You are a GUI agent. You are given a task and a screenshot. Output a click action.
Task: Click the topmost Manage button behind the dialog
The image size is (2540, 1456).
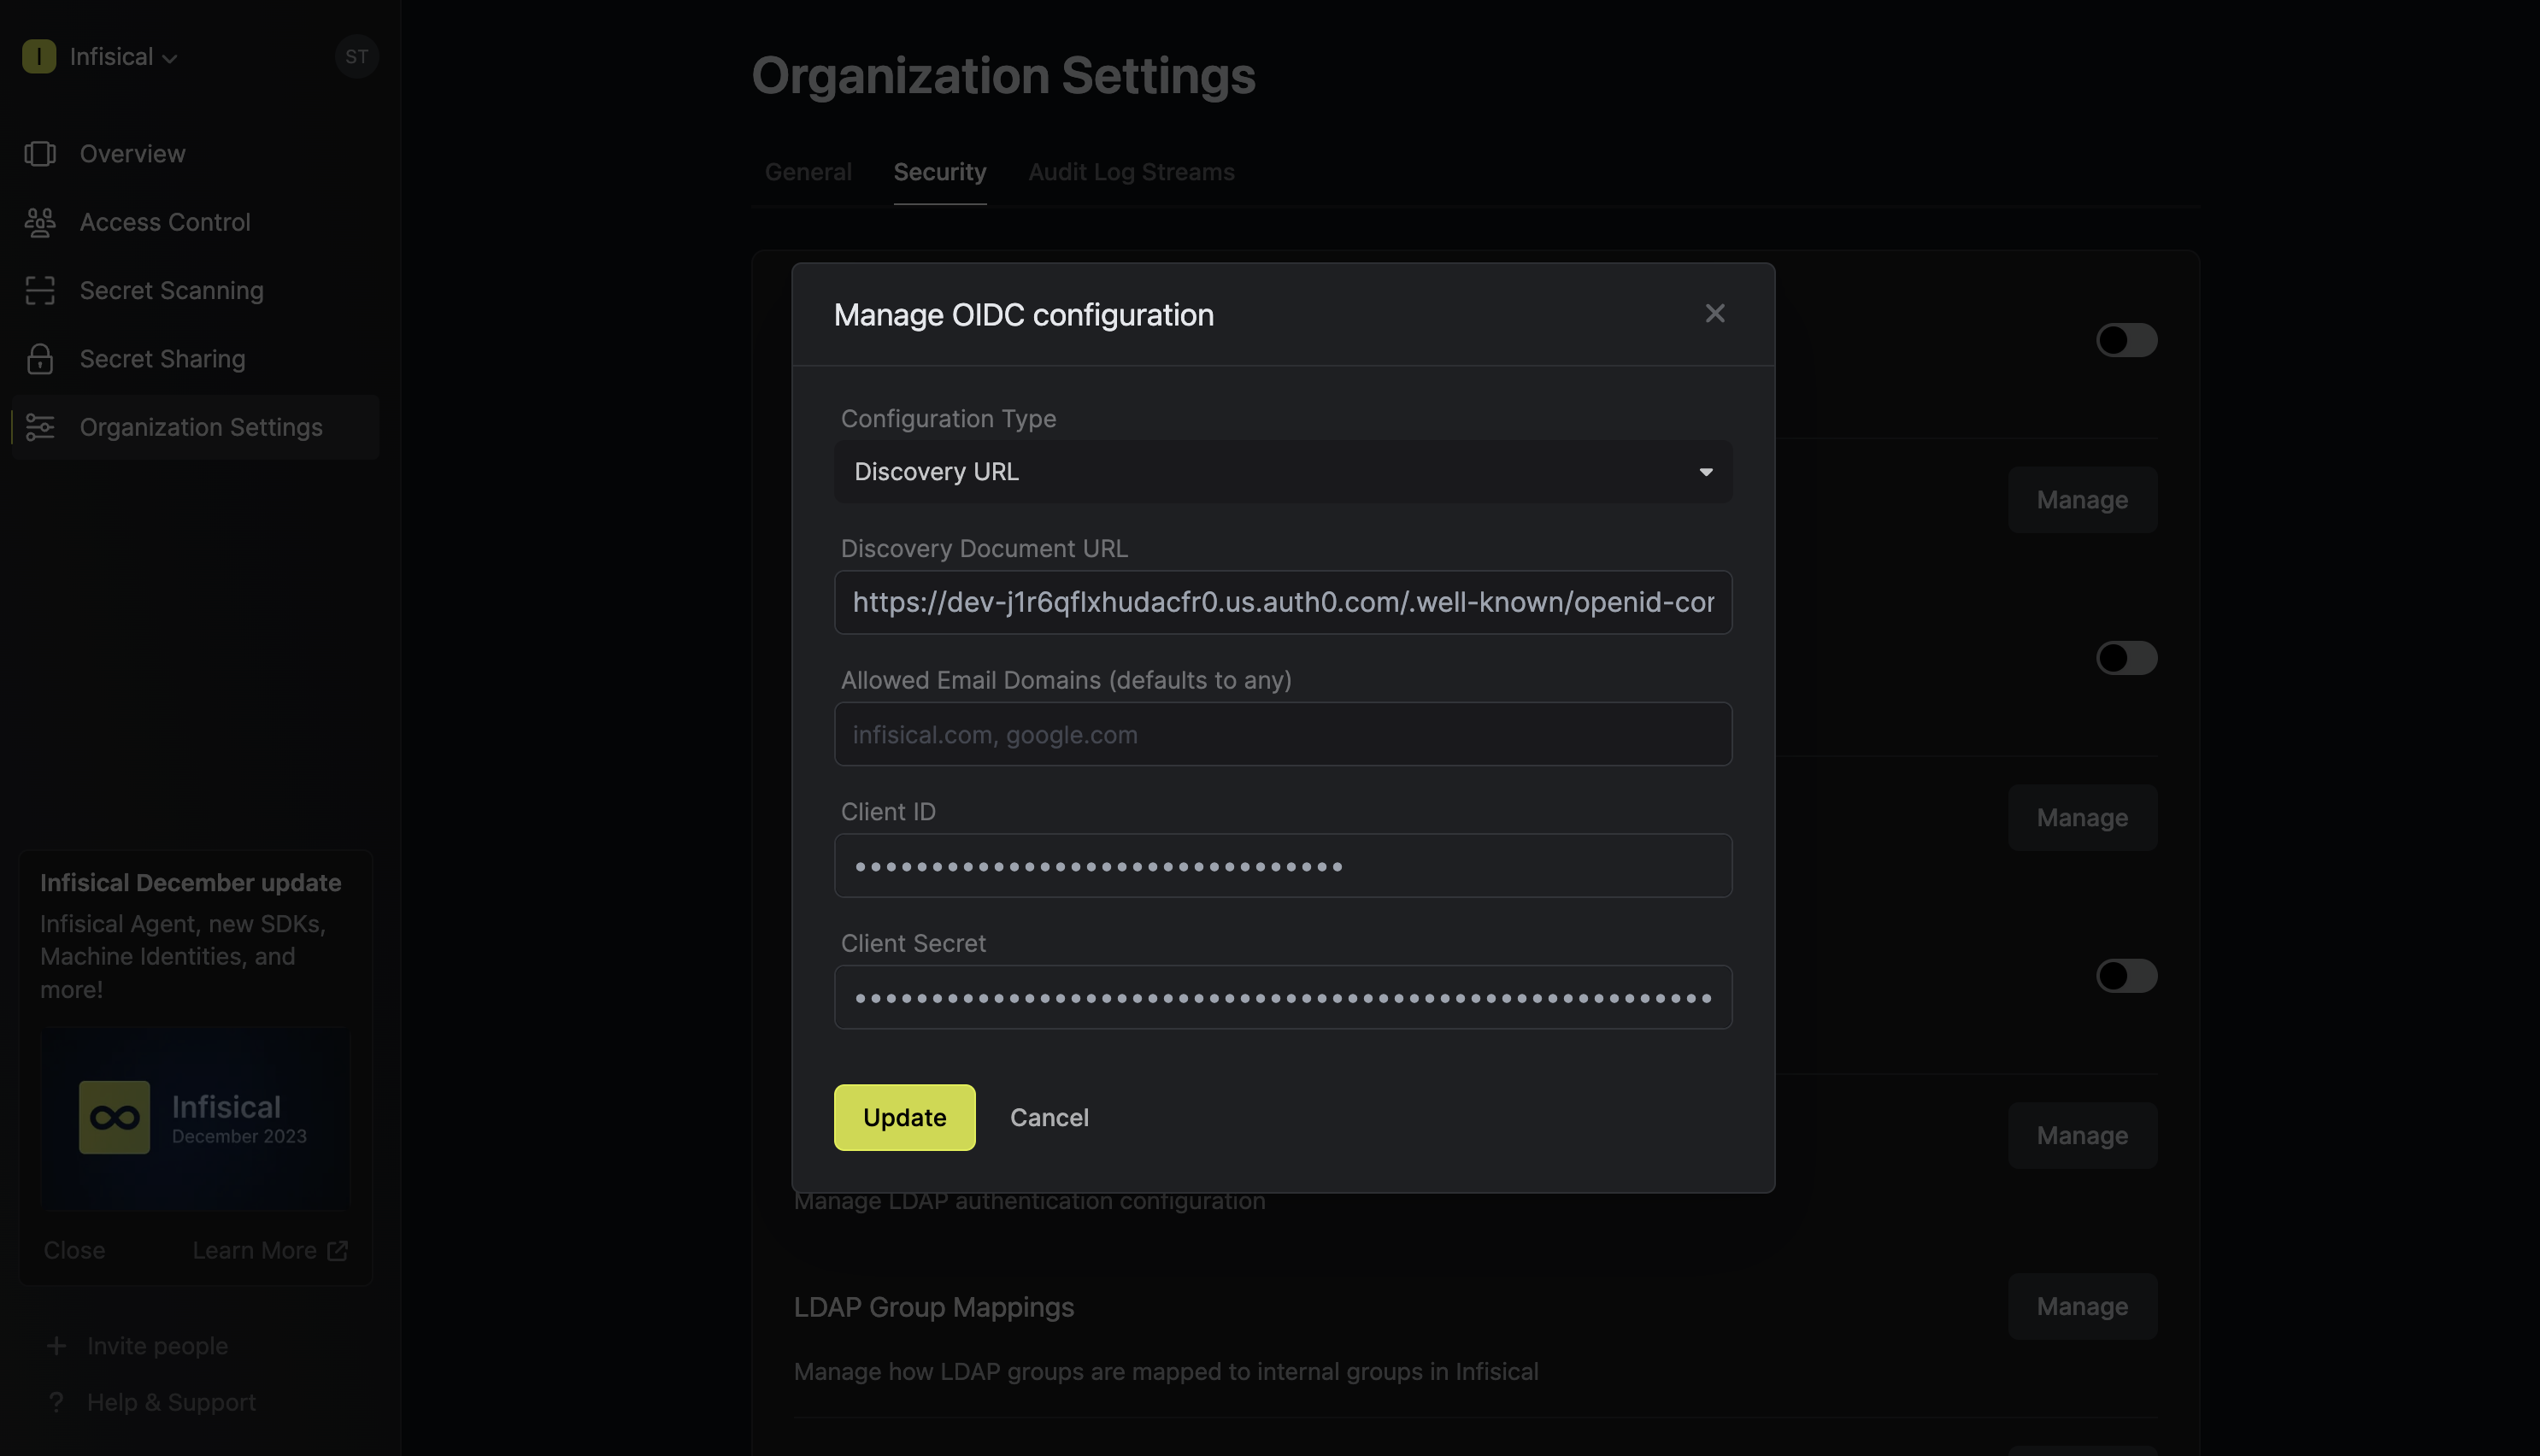(x=2082, y=499)
